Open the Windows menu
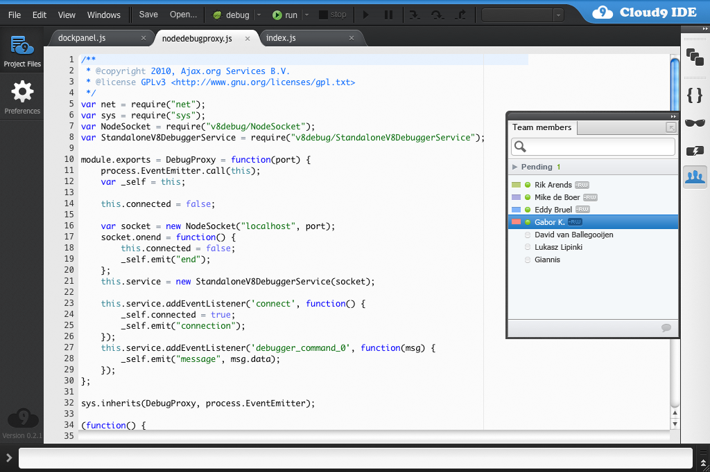The height and width of the screenshot is (472, 710). point(103,15)
